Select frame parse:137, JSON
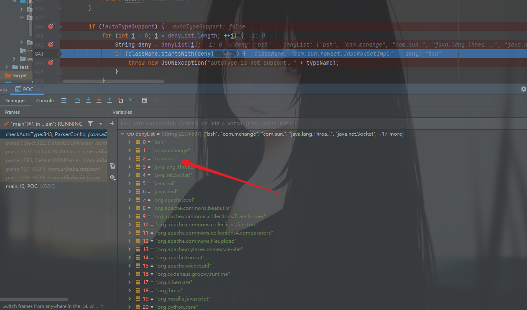 point(53,169)
